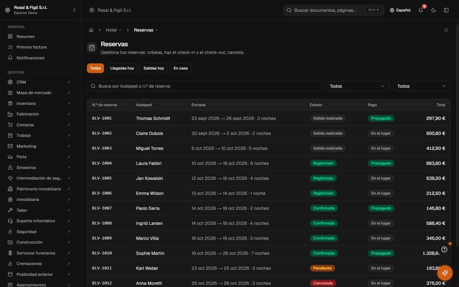Open the help question mark button
Image resolution: width=459 pixels, height=287 pixels.
point(444,249)
